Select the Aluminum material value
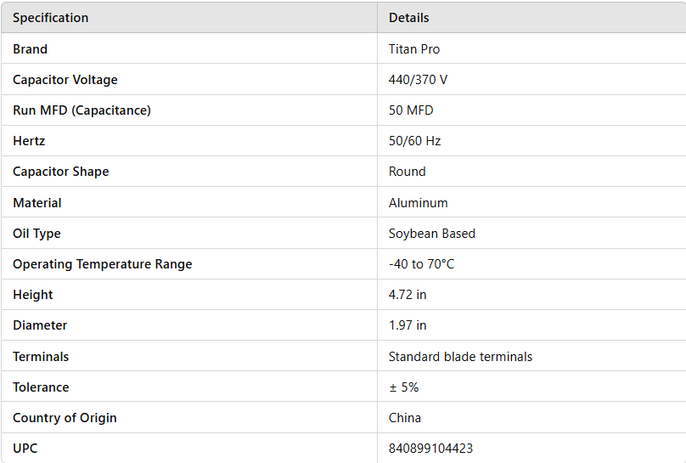Image resolution: width=686 pixels, height=463 pixels. coord(418,203)
